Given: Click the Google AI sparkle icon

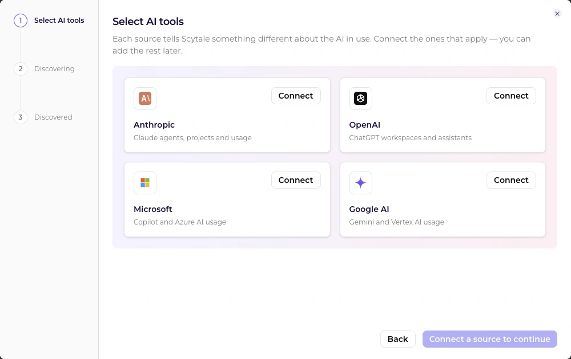Looking at the screenshot, I should tap(360, 183).
